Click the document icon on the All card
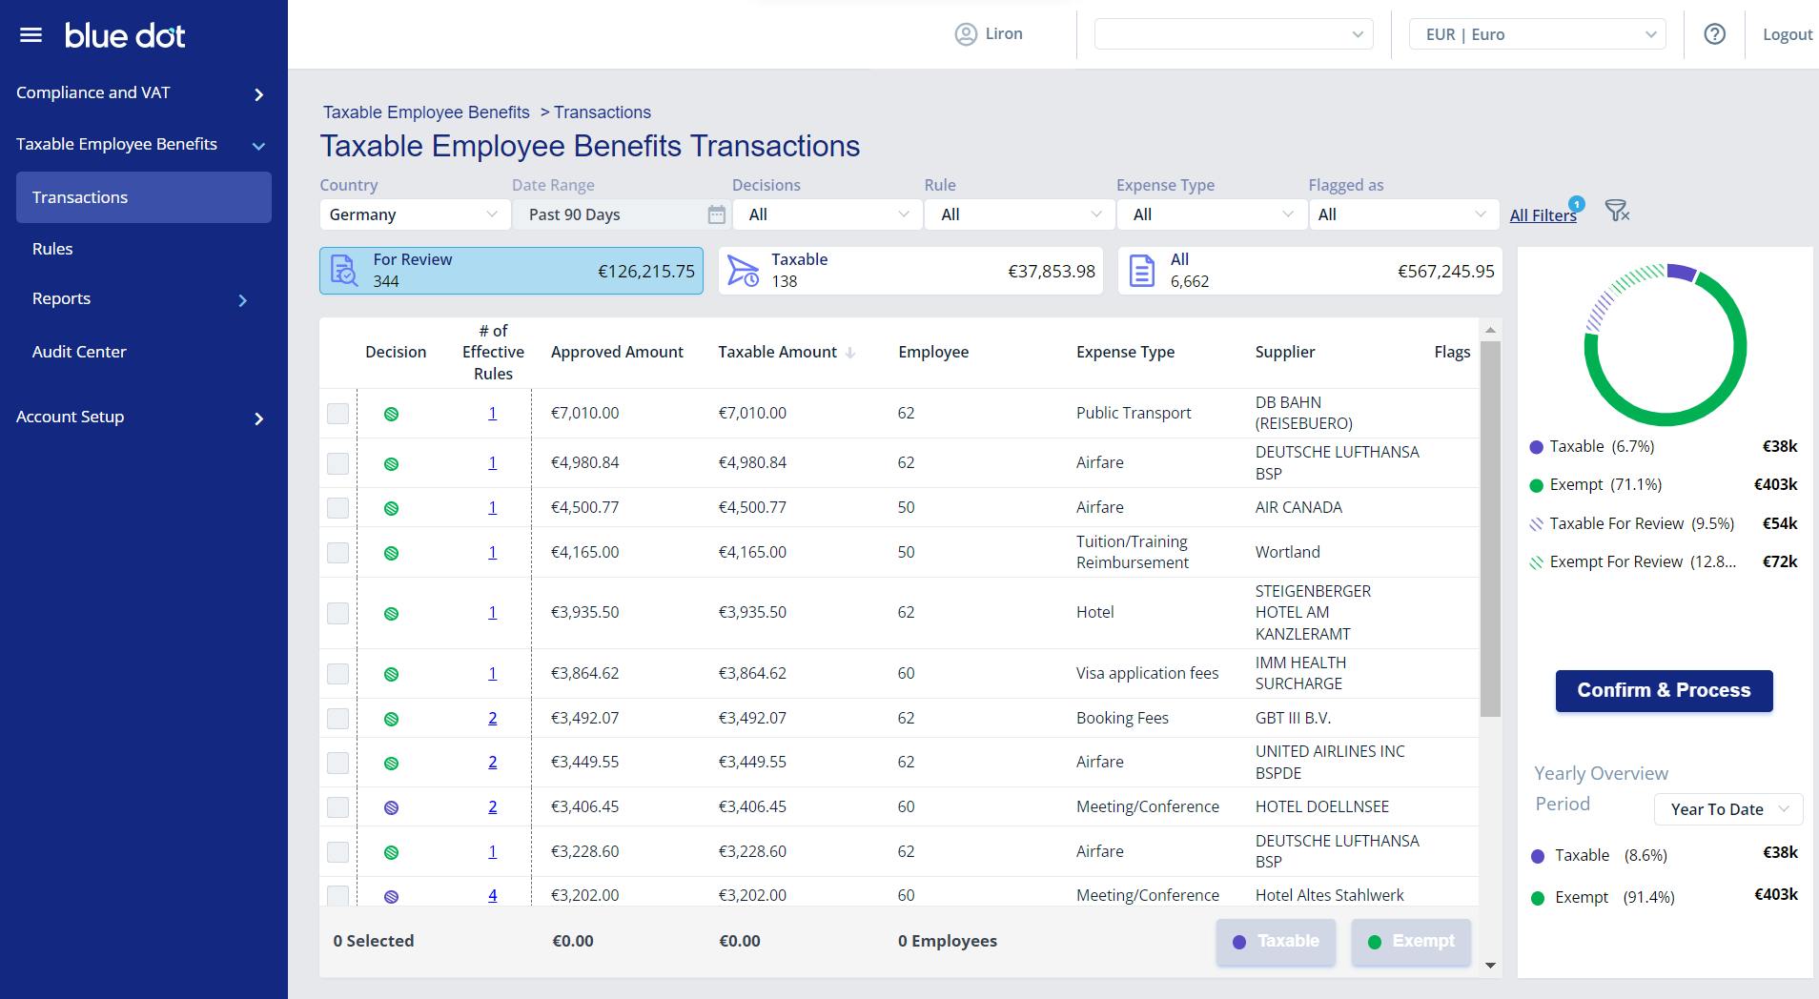The height and width of the screenshot is (999, 1819). pos(1140,270)
